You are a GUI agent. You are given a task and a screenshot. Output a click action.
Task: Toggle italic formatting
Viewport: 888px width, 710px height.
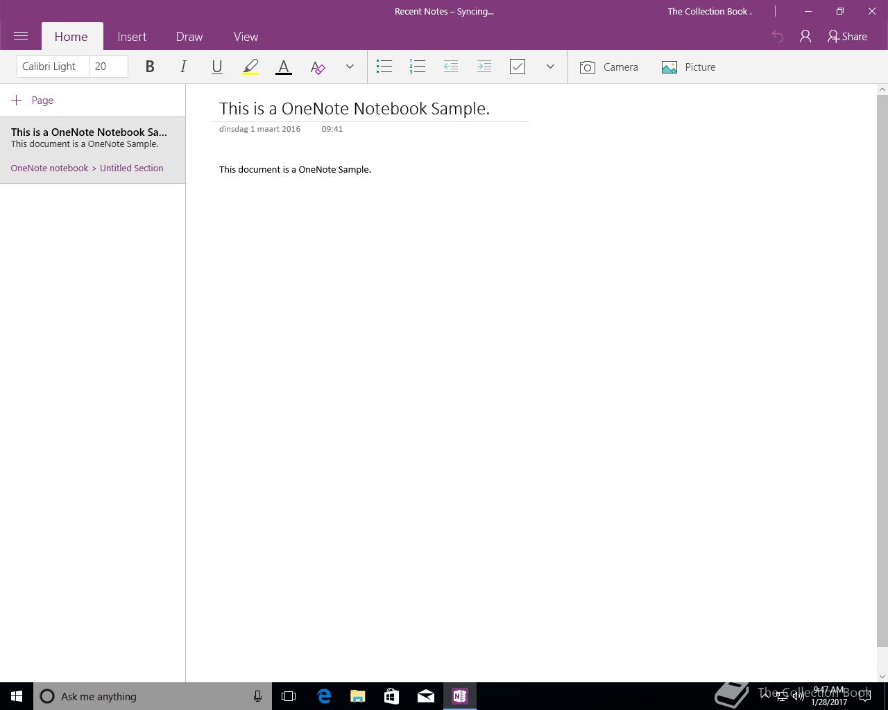(x=183, y=67)
